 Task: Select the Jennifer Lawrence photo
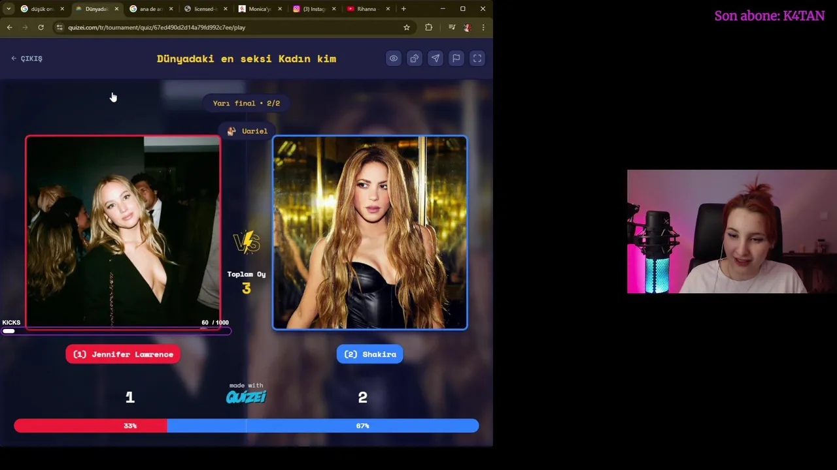[123, 232]
